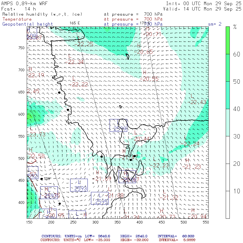This screenshot has height=243, width=243.
Task: Click the -22.25 temperature low value
Action: 84,44
